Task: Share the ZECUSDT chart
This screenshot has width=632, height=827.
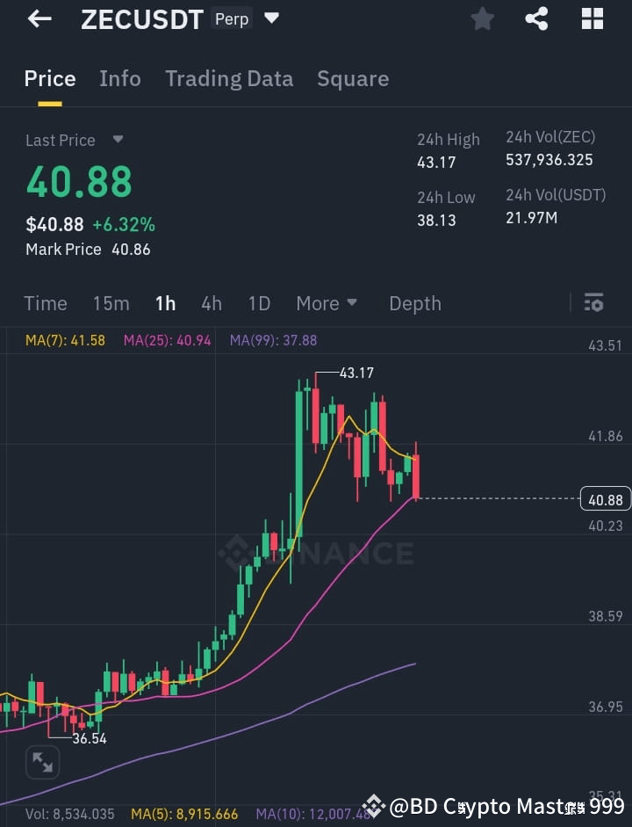Action: coord(536,18)
